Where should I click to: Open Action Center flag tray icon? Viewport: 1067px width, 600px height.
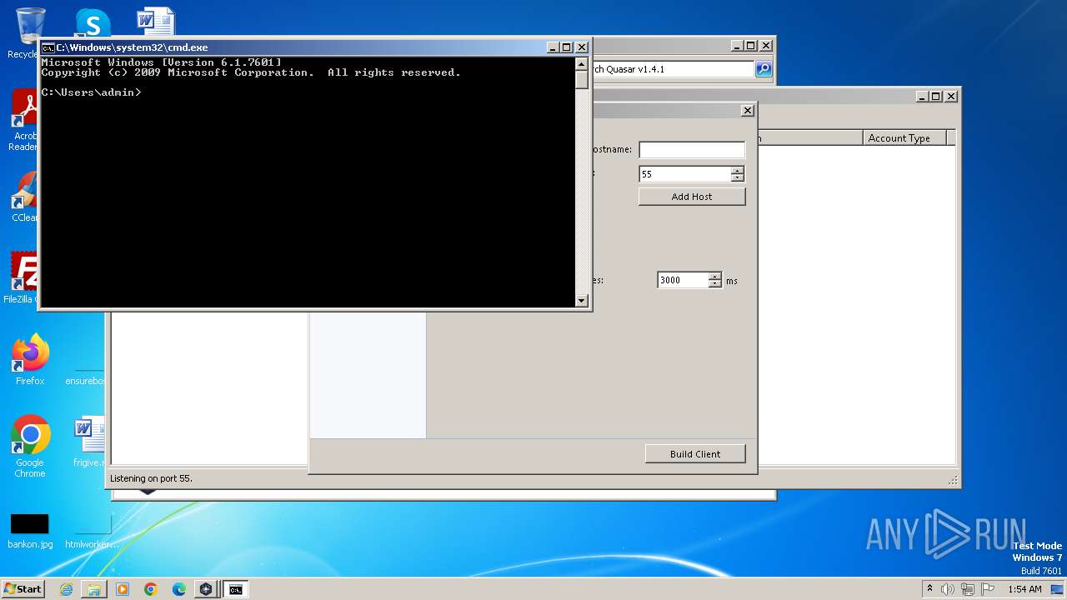(x=988, y=589)
